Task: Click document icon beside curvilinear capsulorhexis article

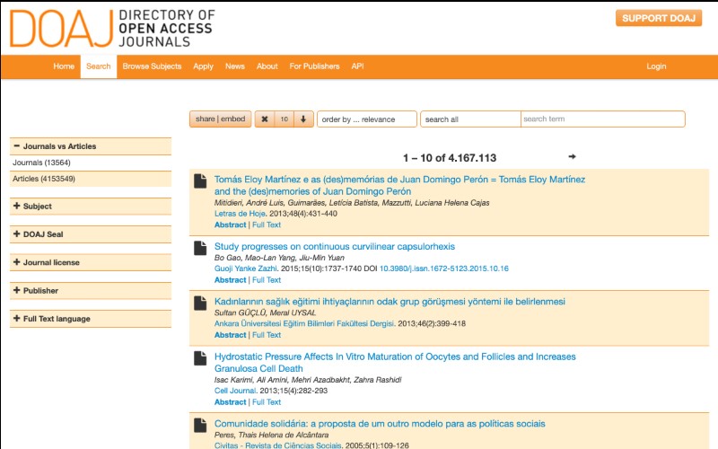Action: click(201, 247)
